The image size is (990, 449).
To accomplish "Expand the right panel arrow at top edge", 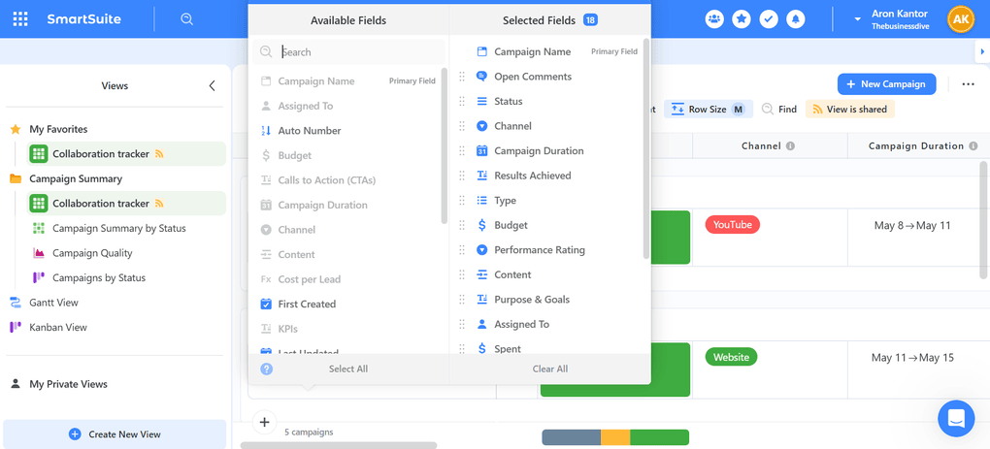I will [982, 51].
